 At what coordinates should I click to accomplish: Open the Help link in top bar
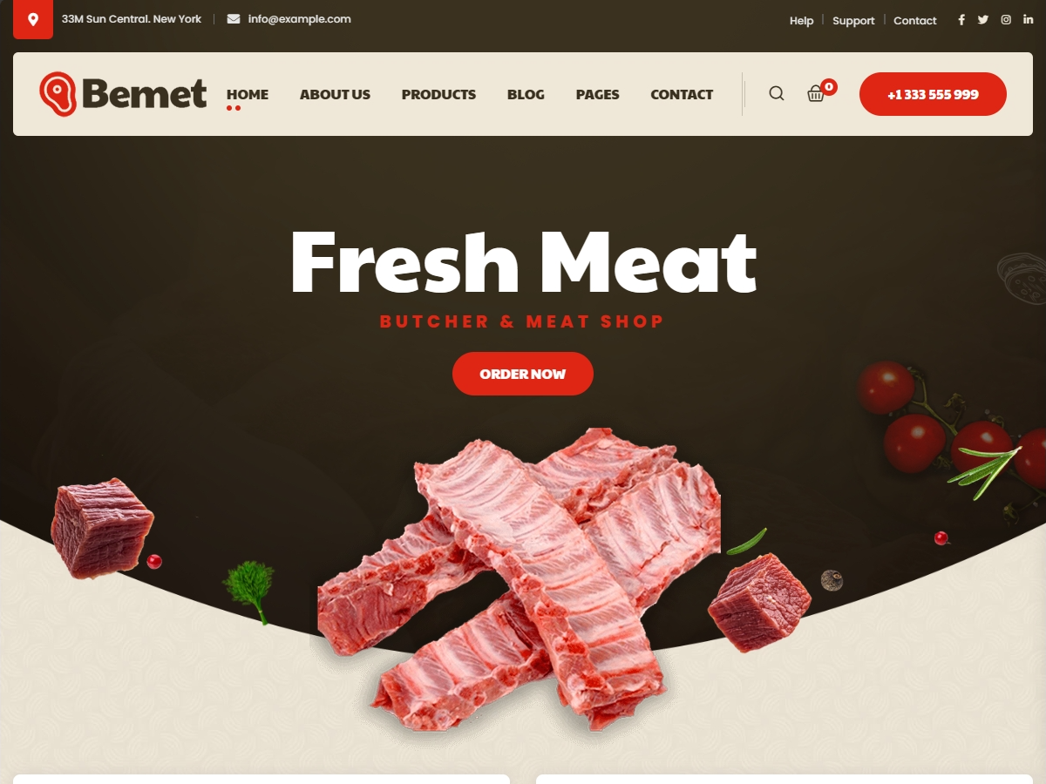[801, 20]
